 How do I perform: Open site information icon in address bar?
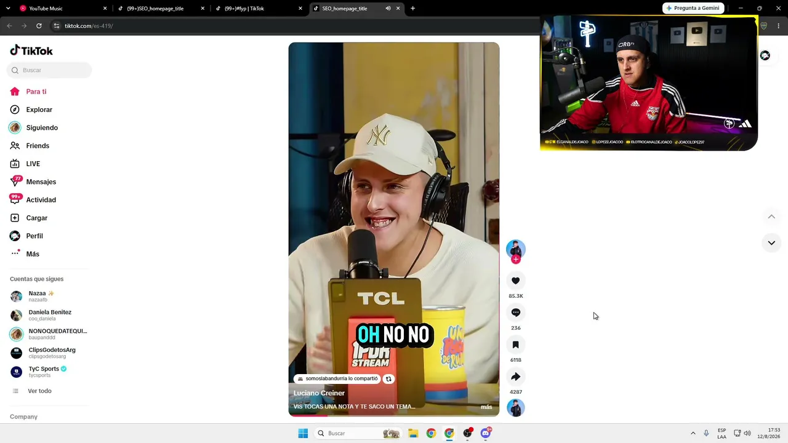pos(56,26)
